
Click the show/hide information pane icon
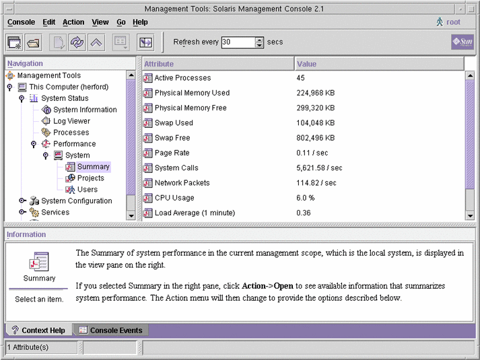coord(145,42)
